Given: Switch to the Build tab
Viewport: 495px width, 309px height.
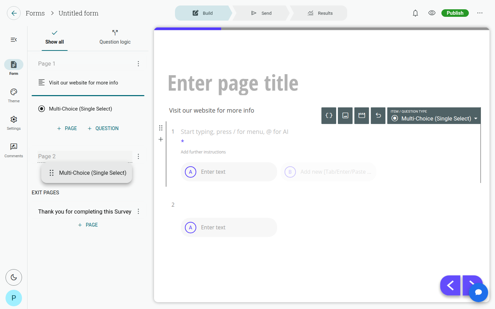Looking at the screenshot, I should 203,13.
